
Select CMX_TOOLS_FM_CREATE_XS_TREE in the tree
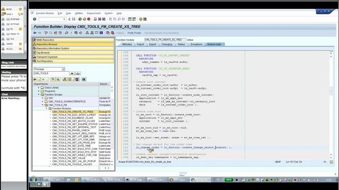point(73,112)
